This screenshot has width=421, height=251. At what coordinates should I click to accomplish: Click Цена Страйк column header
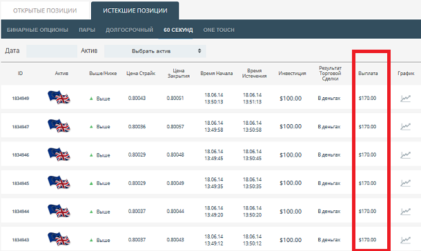[141, 73]
